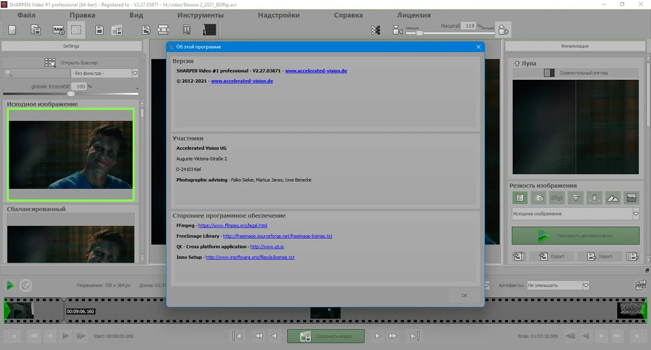Select the waves sharpness category icon
Image resolution: width=651 pixels, height=350 pixels.
(557, 198)
